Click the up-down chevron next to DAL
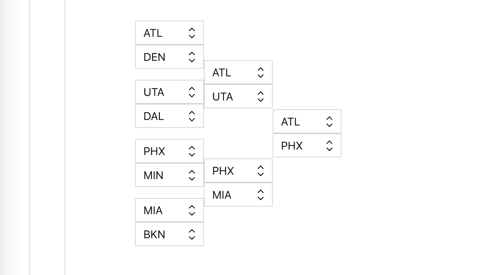 [192, 116]
